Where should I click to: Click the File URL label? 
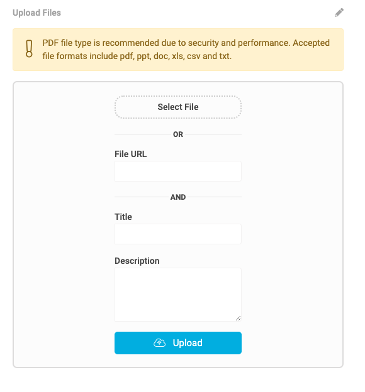tap(130, 154)
